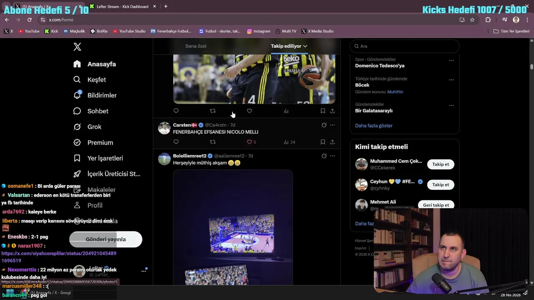Open more options for Bir Galatasaraylı trend
Viewport: 534px width, 300px height.
[451, 105]
